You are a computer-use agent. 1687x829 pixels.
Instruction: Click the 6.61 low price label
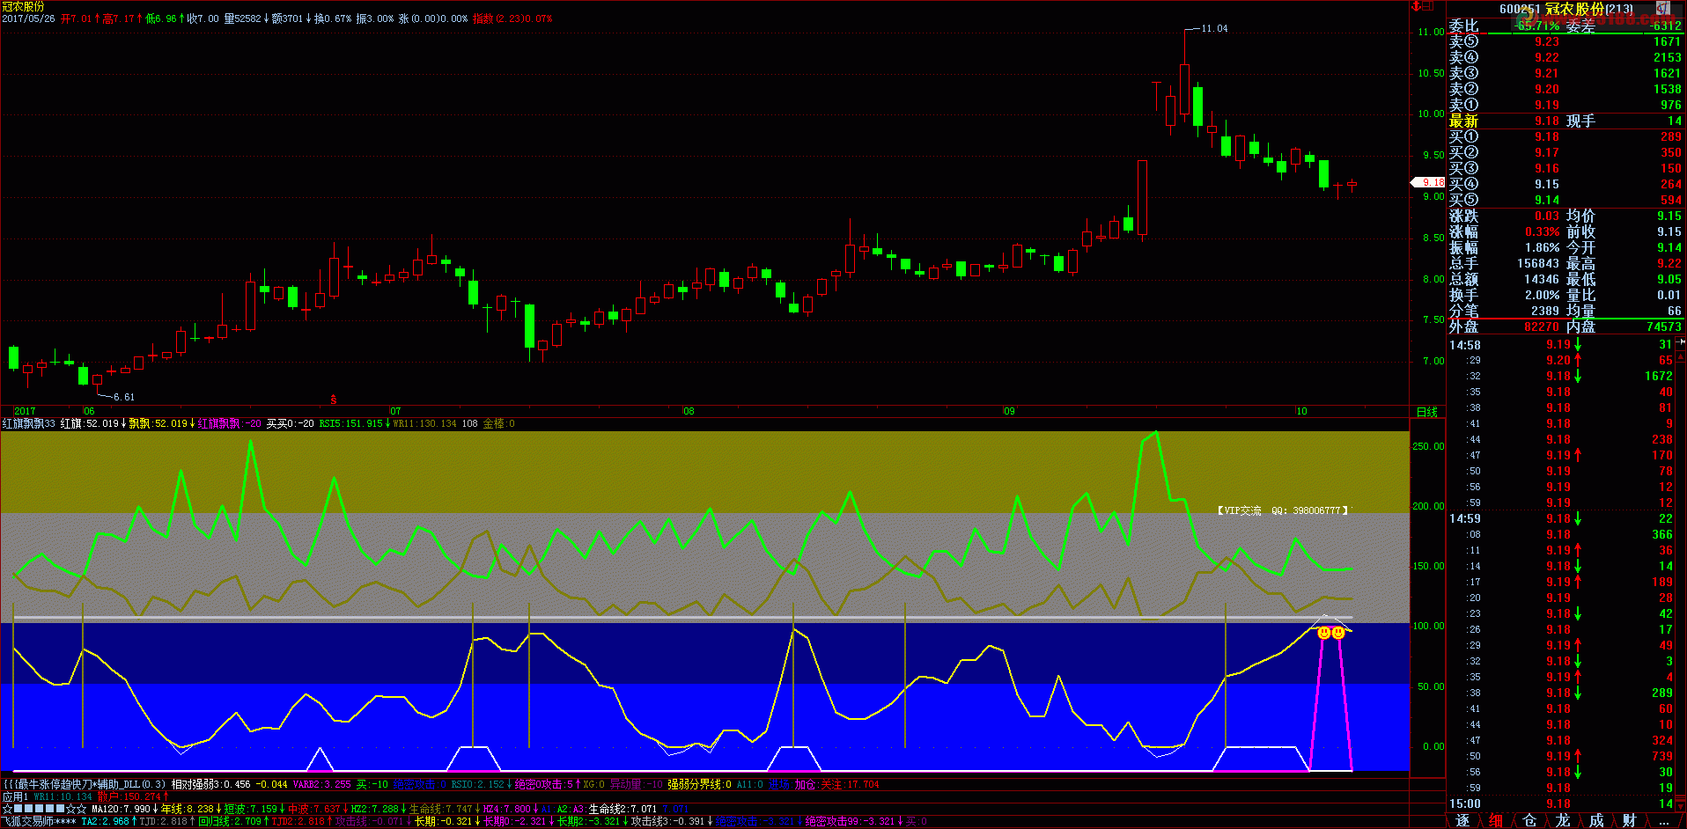click(124, 397)
